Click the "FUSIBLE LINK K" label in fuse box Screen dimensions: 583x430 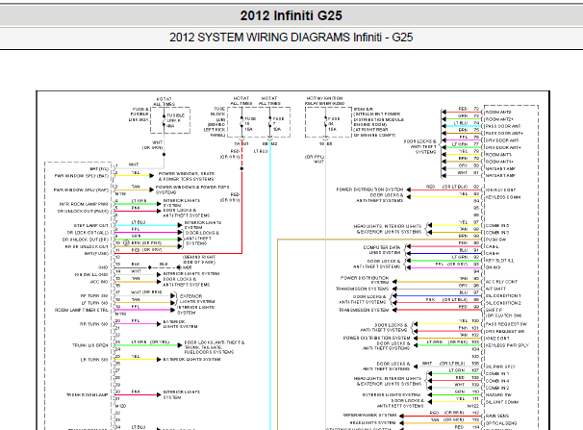coord(175,120)
